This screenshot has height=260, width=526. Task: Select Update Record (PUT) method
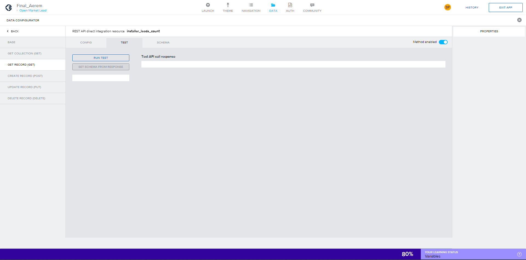coord(33,87)
